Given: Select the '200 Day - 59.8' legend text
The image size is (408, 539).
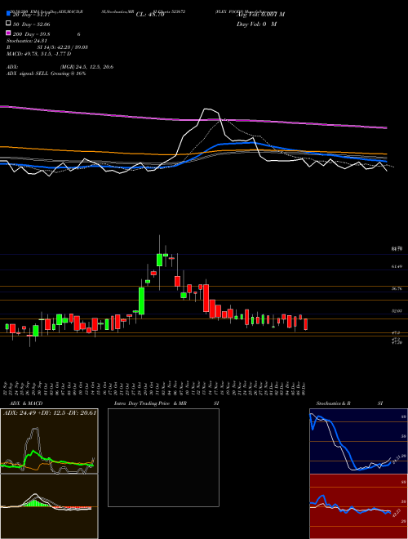Looking at the screenshot, I should 32,34.
